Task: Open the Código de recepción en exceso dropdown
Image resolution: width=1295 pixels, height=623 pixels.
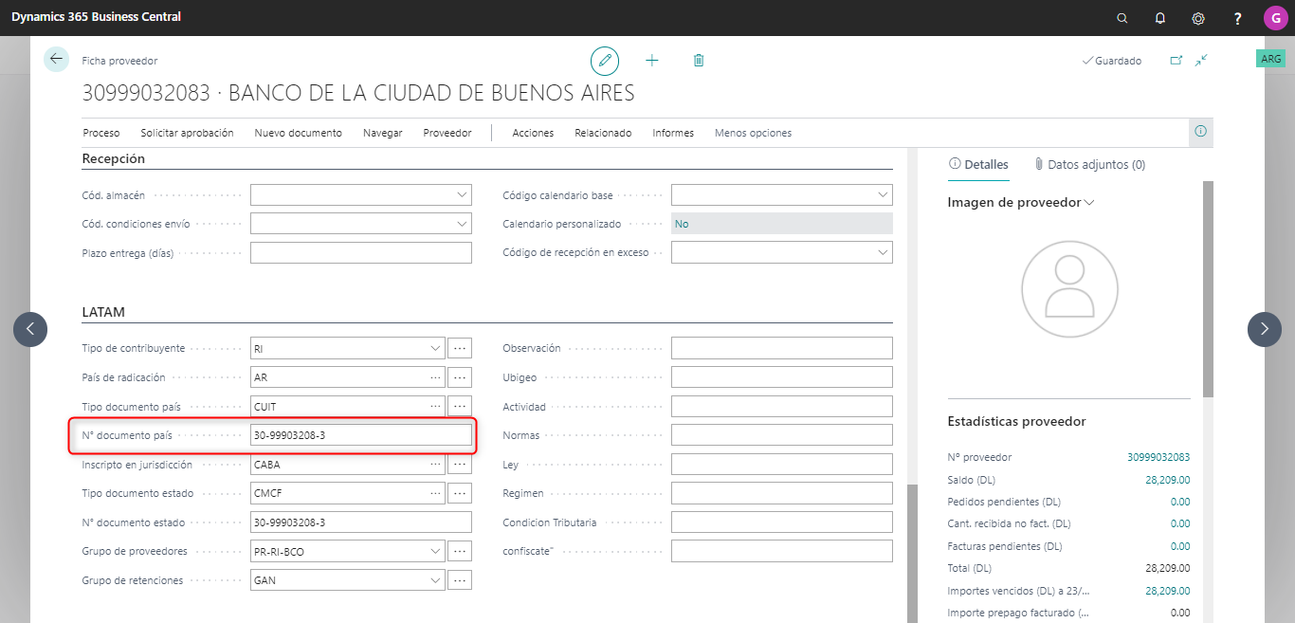Action: point(883,252)
